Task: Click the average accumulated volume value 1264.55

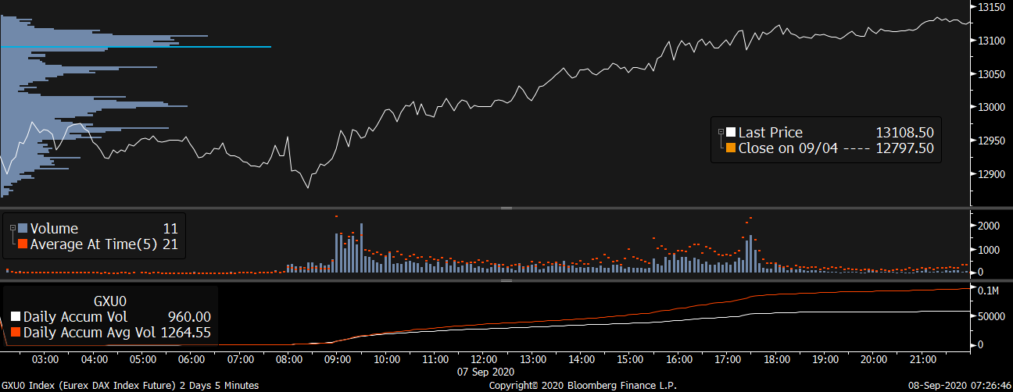Action: (185, 333)
